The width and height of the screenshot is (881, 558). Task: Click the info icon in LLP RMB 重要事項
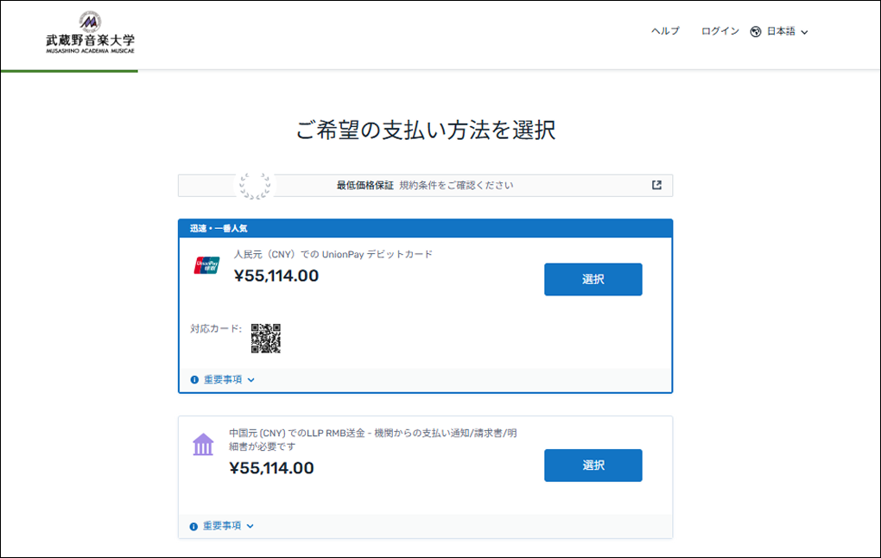(194, 526)
